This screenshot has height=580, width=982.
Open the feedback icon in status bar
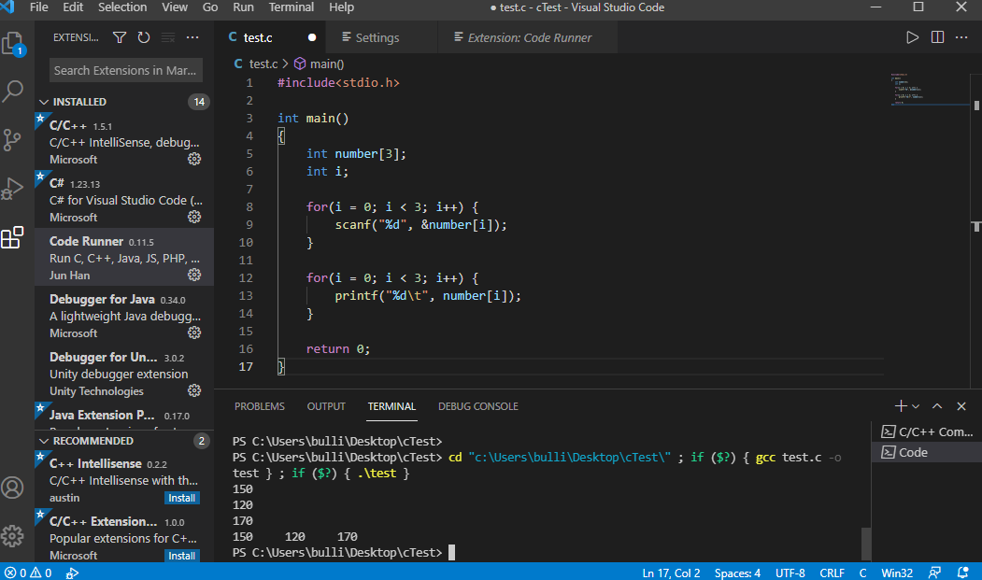point(934,573)
